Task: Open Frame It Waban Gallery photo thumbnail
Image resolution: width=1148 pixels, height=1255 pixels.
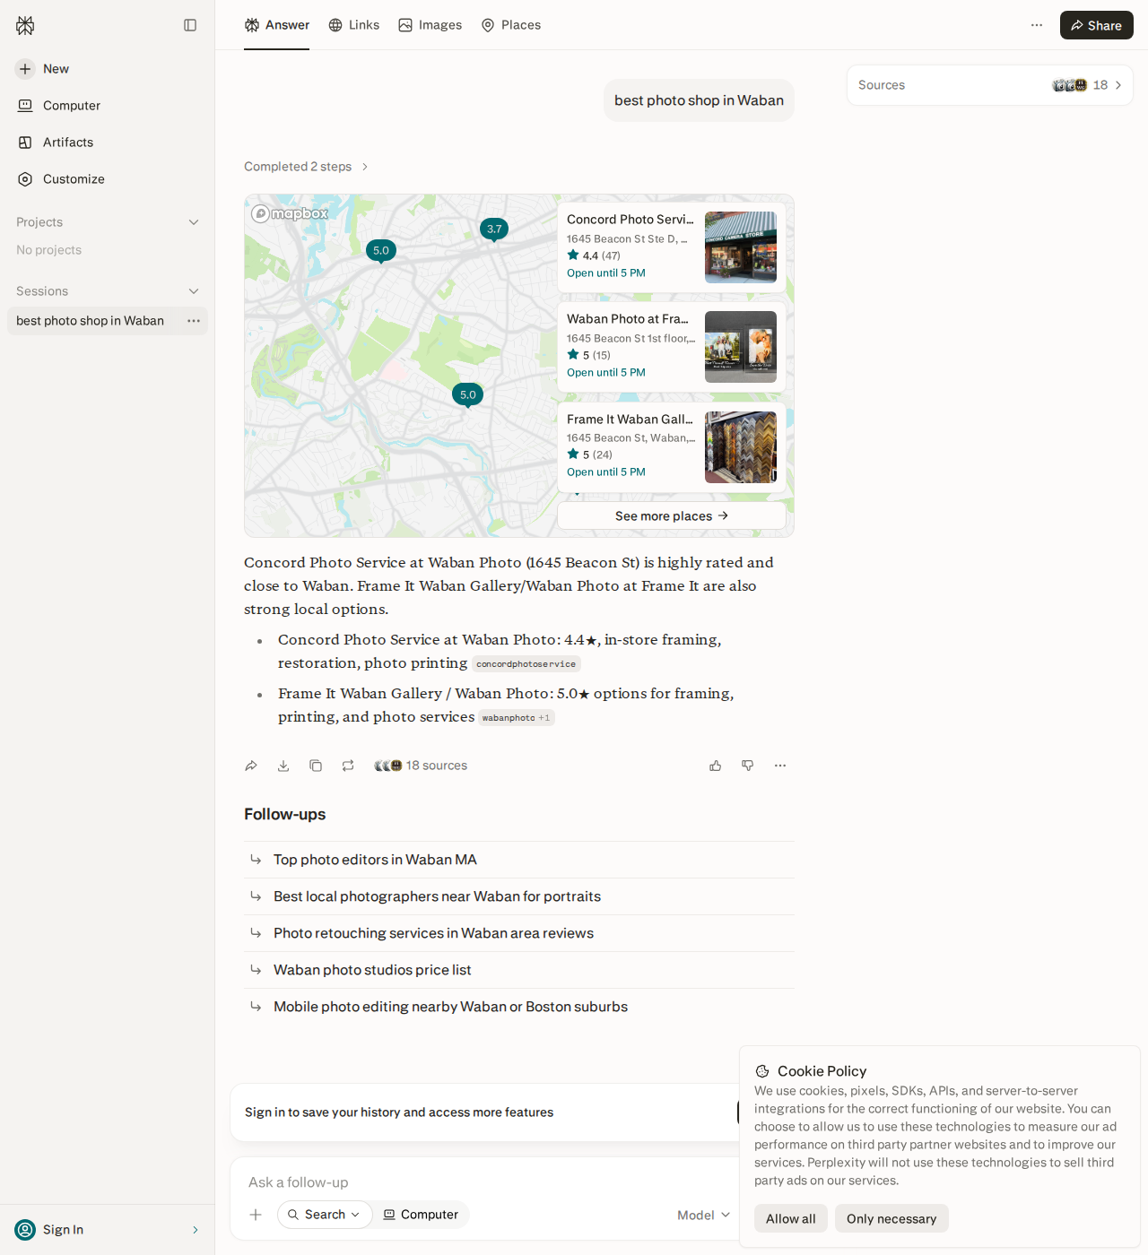Action: point(741,447)
